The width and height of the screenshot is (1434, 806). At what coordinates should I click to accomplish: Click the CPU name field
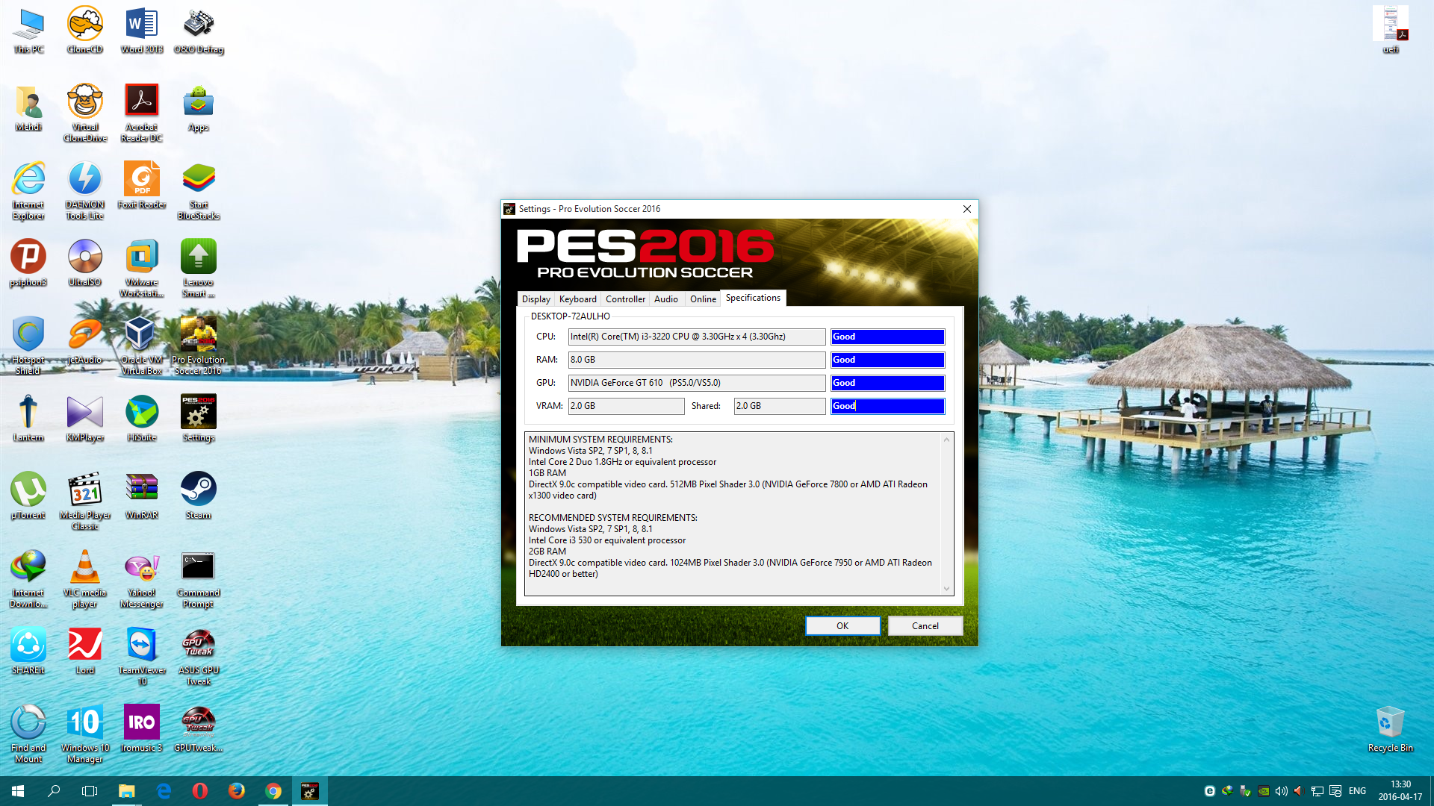point(696,337)
